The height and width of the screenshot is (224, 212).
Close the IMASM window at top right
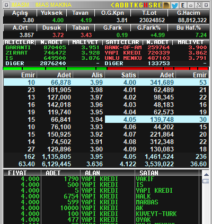206,5
